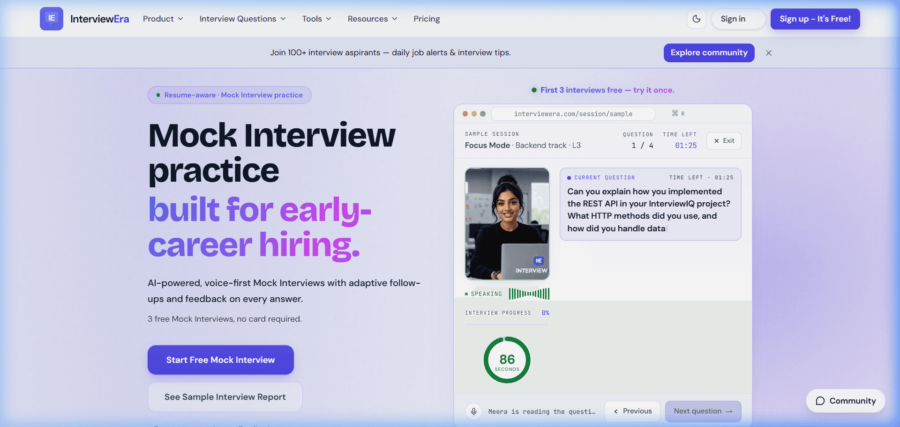The image size is (900, 427).
Task: Expand the Product dropdown menu
Action: tap(163, 19)
